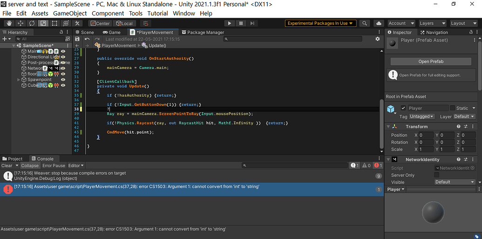
Task: Open the cloud services icon
Action: [379, 23]
